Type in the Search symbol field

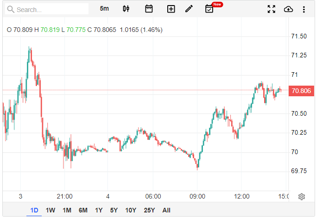51,9
